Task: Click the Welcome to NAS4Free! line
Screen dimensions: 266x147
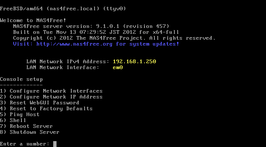Action: pos(33,21)
